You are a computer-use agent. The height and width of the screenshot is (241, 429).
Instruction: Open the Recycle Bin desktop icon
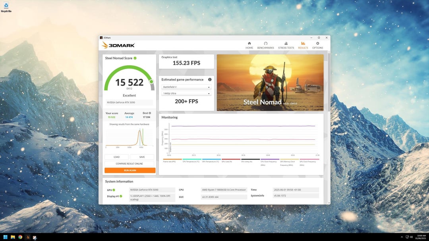click(6, 8)
